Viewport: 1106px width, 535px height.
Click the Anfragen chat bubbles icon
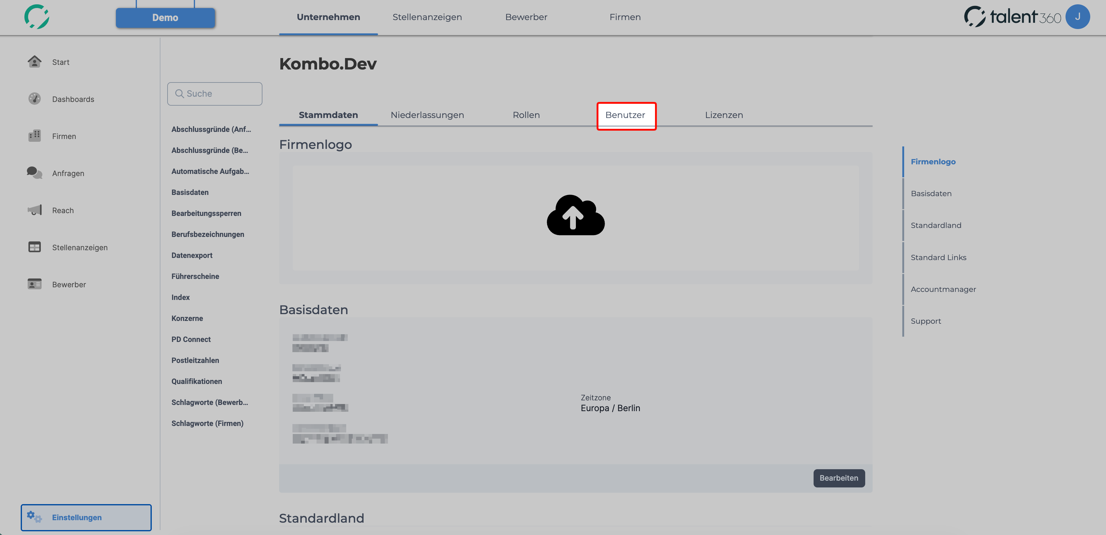(x=34, y=173)
